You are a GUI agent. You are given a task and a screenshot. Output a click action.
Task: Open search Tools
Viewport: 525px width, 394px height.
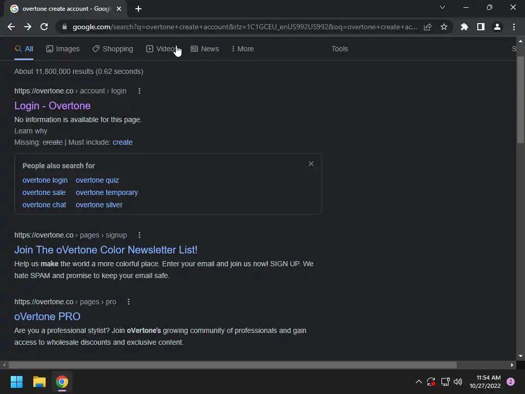pos(339,49)
